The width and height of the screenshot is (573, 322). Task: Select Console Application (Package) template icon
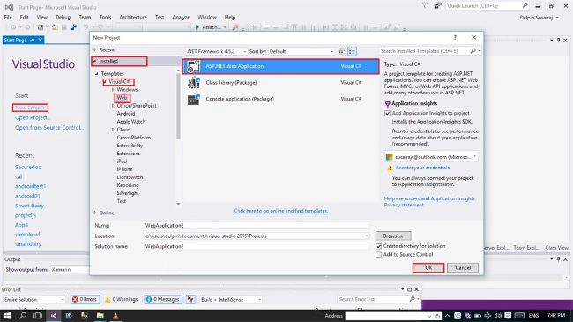pyautogui.click(x=193, y=99)
